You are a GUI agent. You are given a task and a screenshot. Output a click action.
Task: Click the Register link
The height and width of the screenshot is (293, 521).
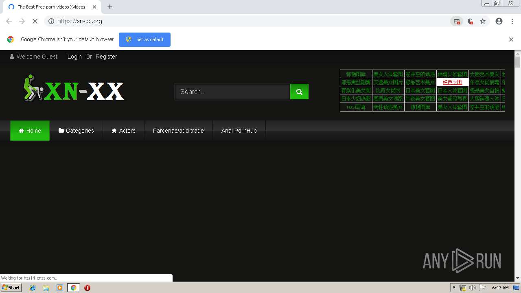(x=106, y=57)
